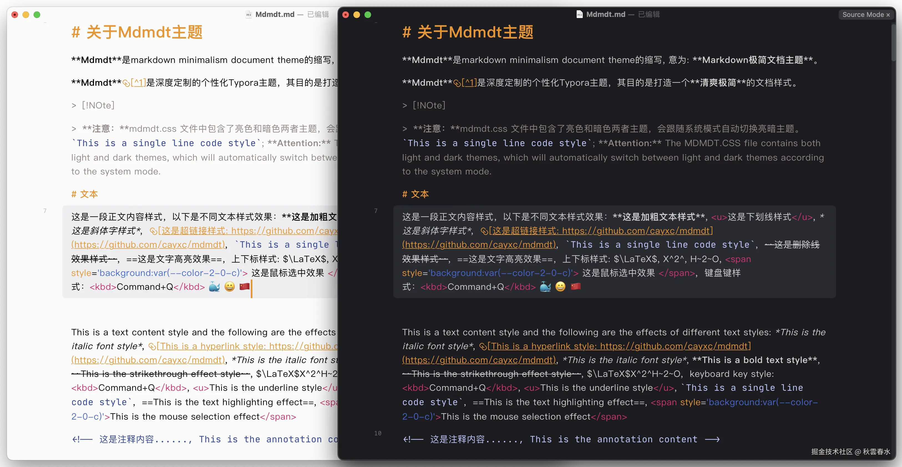
Task: Click the footnote [^1] reference in dark window
Action: (469, 83)
